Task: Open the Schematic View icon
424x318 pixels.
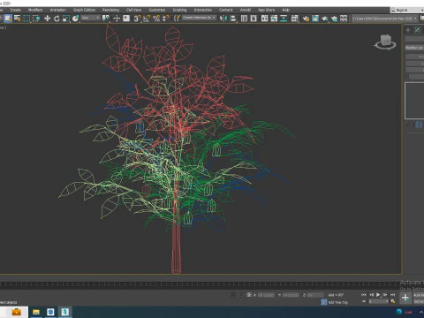Action: 284,19
